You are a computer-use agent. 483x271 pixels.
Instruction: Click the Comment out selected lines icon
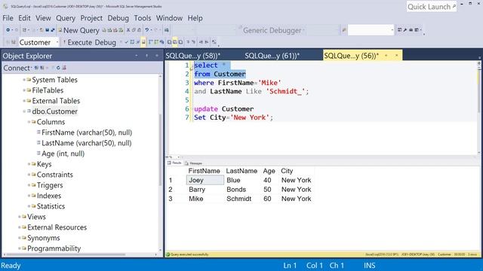point(188,42)
